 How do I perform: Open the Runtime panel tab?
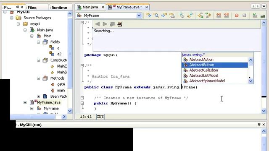tap(59, 8)
